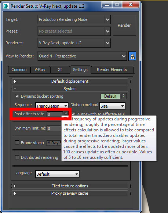Enable the Frame stamp checkbox

tap(17, 143)
